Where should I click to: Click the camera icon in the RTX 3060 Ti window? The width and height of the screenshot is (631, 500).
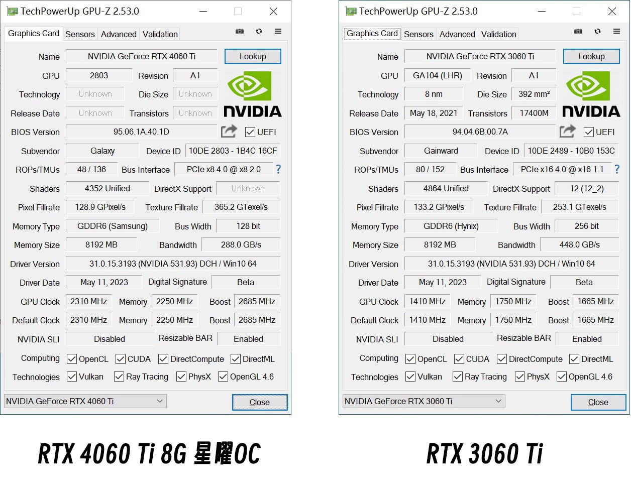pos(578,31)
